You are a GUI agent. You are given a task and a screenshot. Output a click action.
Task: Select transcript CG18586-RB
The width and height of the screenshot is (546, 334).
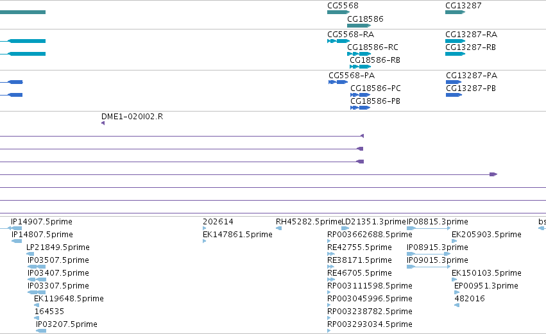point(361,67)
